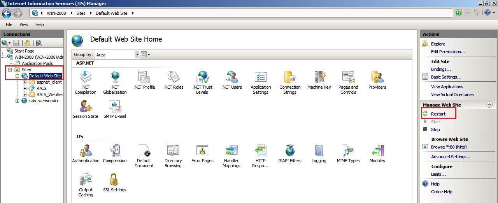Collapse the Sites tree node
Viewport: 498px width, 203px height.
(10, 70)
